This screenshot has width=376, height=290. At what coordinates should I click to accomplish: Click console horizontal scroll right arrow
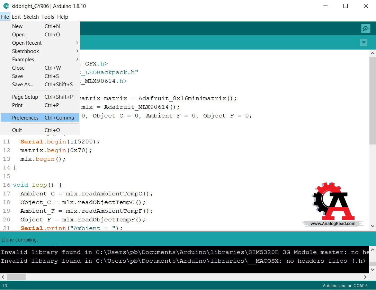coord(365,277)
